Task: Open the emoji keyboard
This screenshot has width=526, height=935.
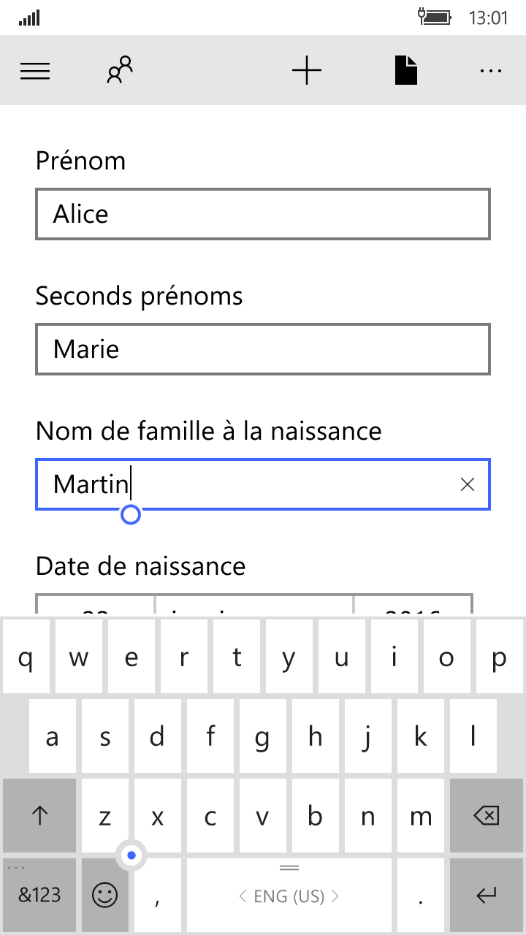Action: click(105, 896)
